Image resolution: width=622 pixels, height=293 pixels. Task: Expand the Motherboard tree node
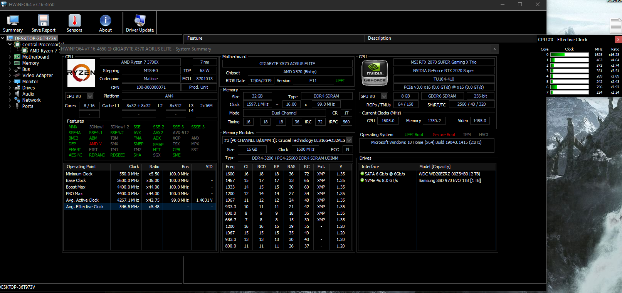pyautogui.click(x=10, y=57)
